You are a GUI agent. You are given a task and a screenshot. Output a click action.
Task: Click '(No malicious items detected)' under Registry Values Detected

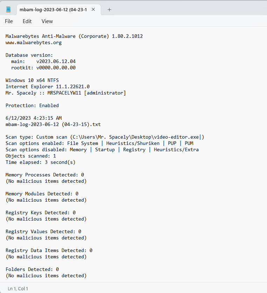pos(46,238)
